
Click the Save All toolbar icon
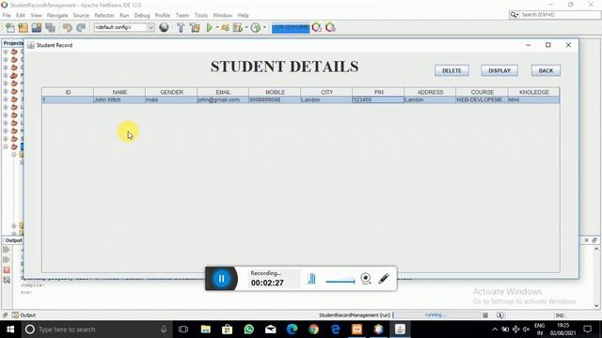pyautogui.click(x=50, y=27)
